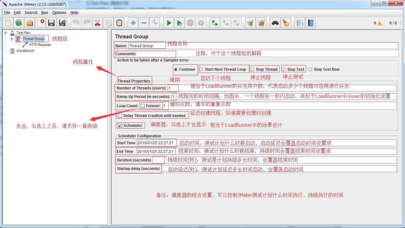
Task: Select Thread Group in the tree
Action: [33, 39]
